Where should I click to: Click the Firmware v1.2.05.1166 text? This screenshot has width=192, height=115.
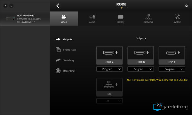[29, 19]
